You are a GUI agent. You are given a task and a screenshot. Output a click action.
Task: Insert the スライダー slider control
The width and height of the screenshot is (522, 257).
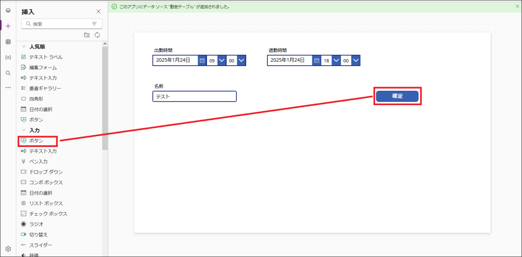(x=40, y=245)
